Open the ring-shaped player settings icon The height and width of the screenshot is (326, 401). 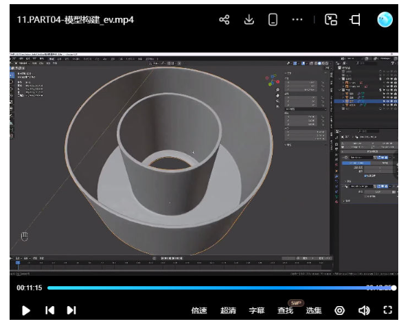340,310
